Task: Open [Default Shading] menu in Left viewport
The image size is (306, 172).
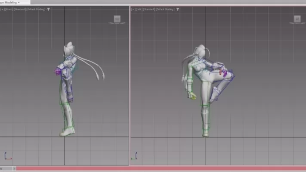Action: pos(165,9)
